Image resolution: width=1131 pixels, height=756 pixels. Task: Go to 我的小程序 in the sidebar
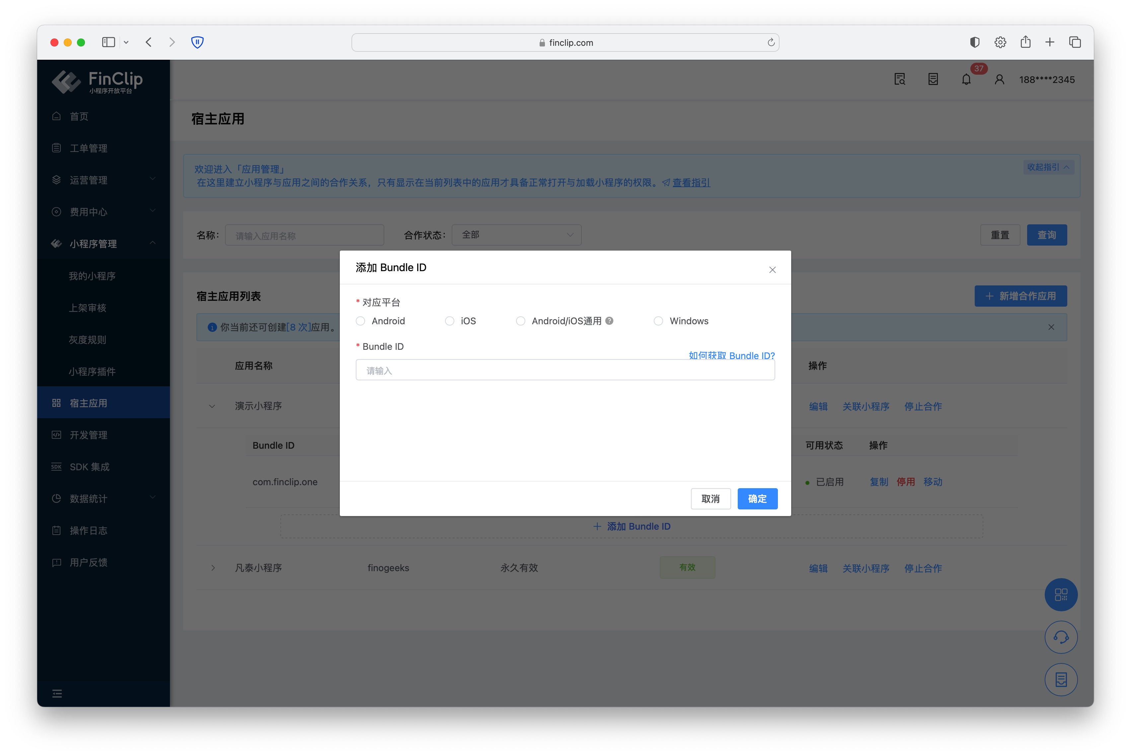92,276
